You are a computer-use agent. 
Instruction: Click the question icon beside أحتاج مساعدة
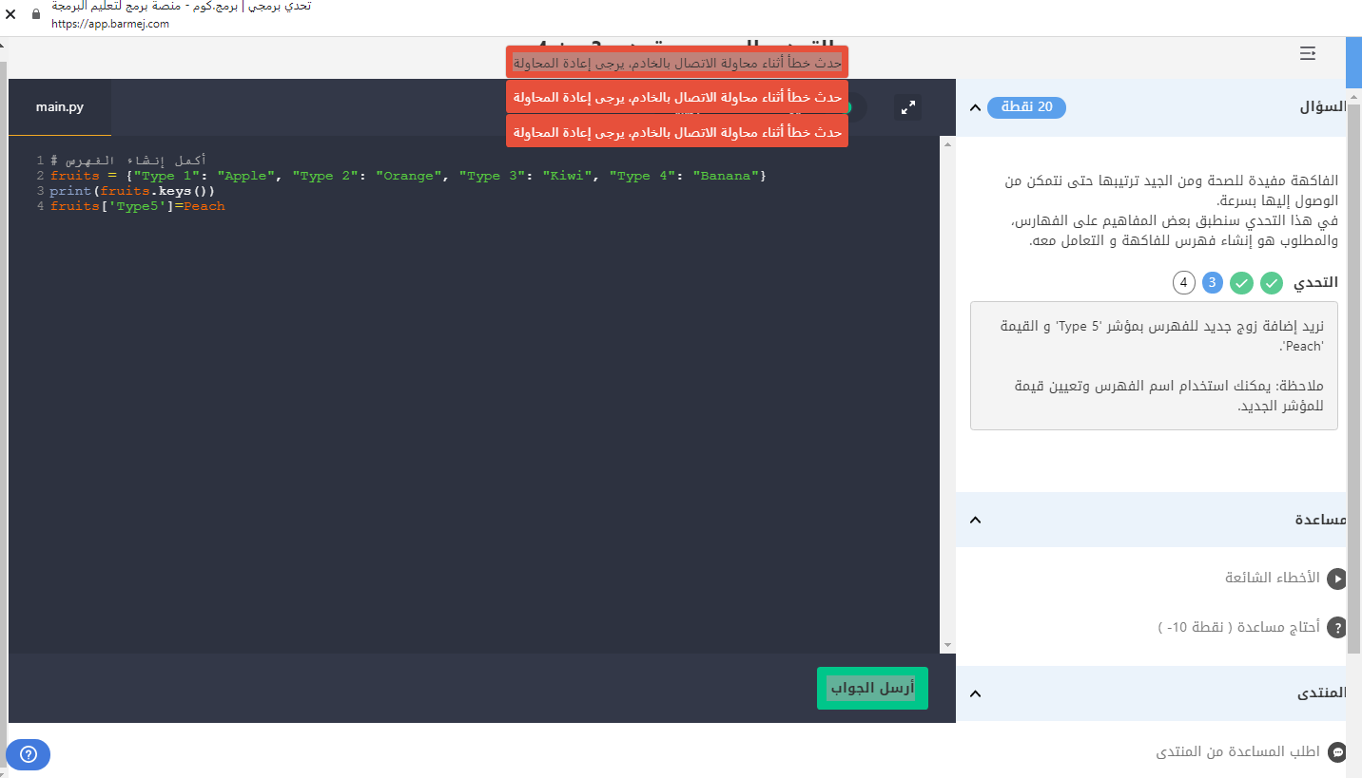pyautogui.click(x=1337, y=628)
